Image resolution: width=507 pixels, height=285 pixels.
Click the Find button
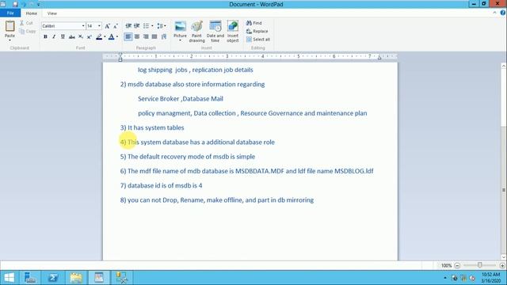(x=254, y=23)
